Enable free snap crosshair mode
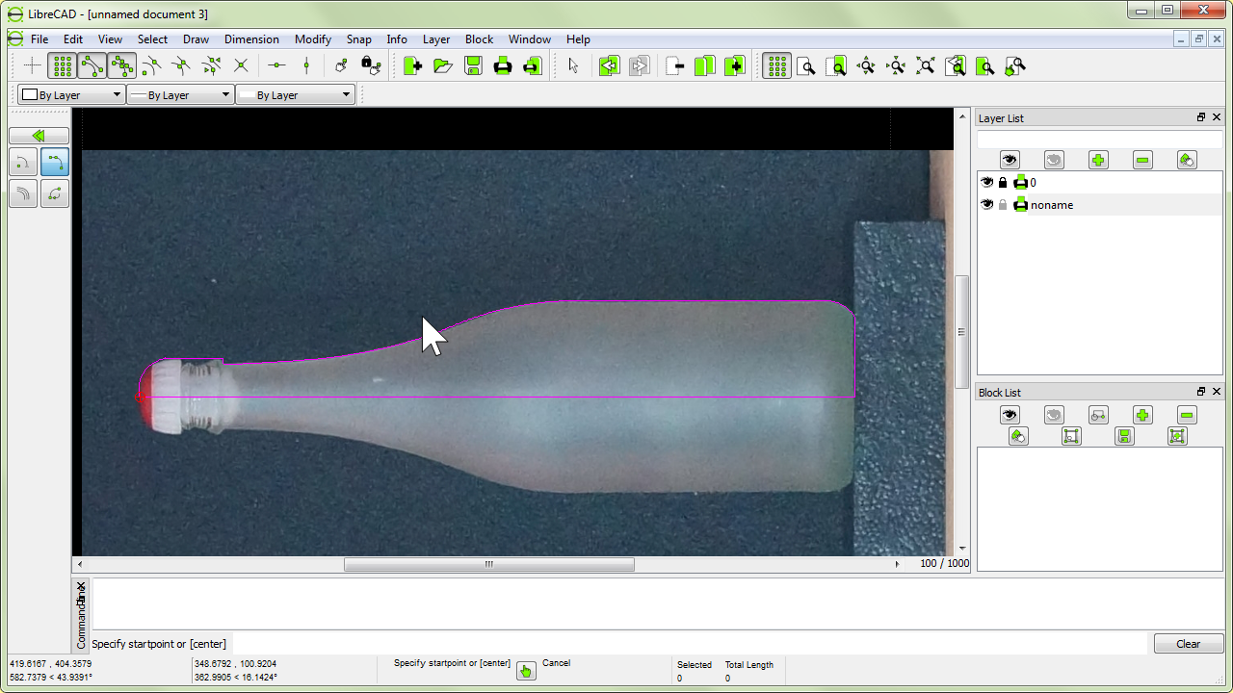Viewport: 1233px width, 693px height. click(33, 65)
